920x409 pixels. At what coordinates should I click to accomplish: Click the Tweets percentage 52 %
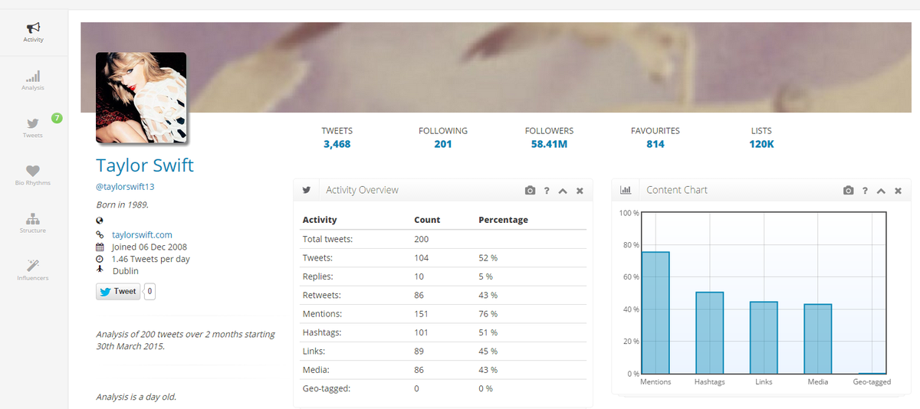point(488,258)
